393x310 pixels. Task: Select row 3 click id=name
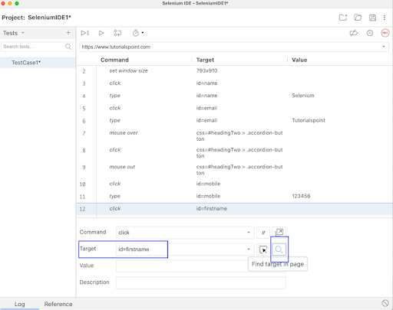coord(234,83)
